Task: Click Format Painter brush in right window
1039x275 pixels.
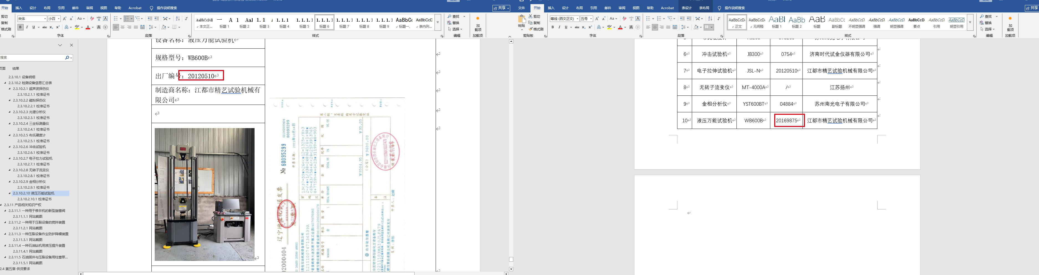Action: (x=530, y=29)
